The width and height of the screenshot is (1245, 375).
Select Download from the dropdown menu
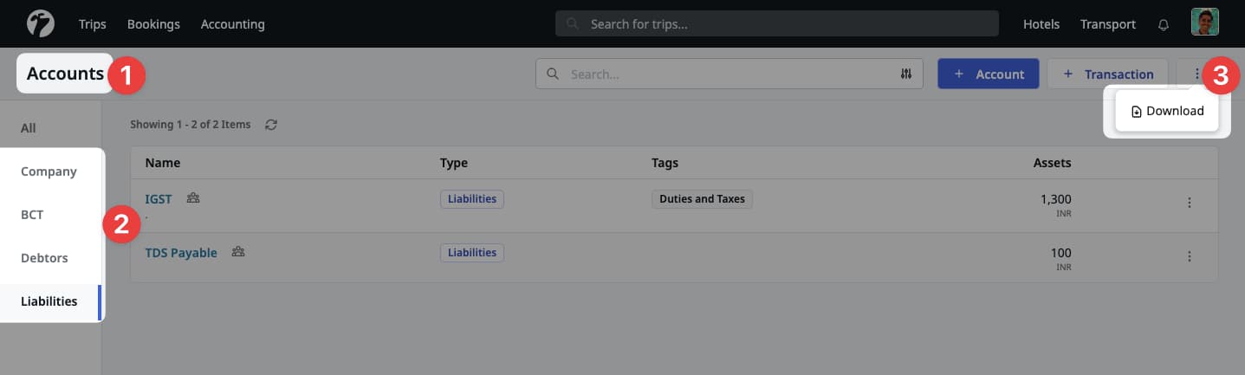pyautogui.click(x=1167, y=111)
